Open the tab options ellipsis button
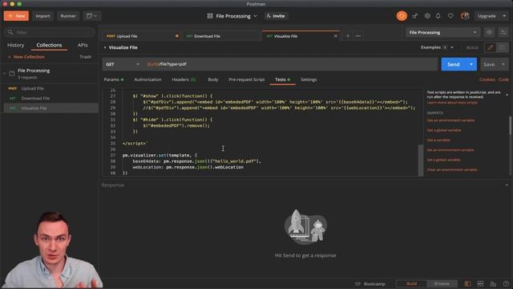 (x=358, y=35)
